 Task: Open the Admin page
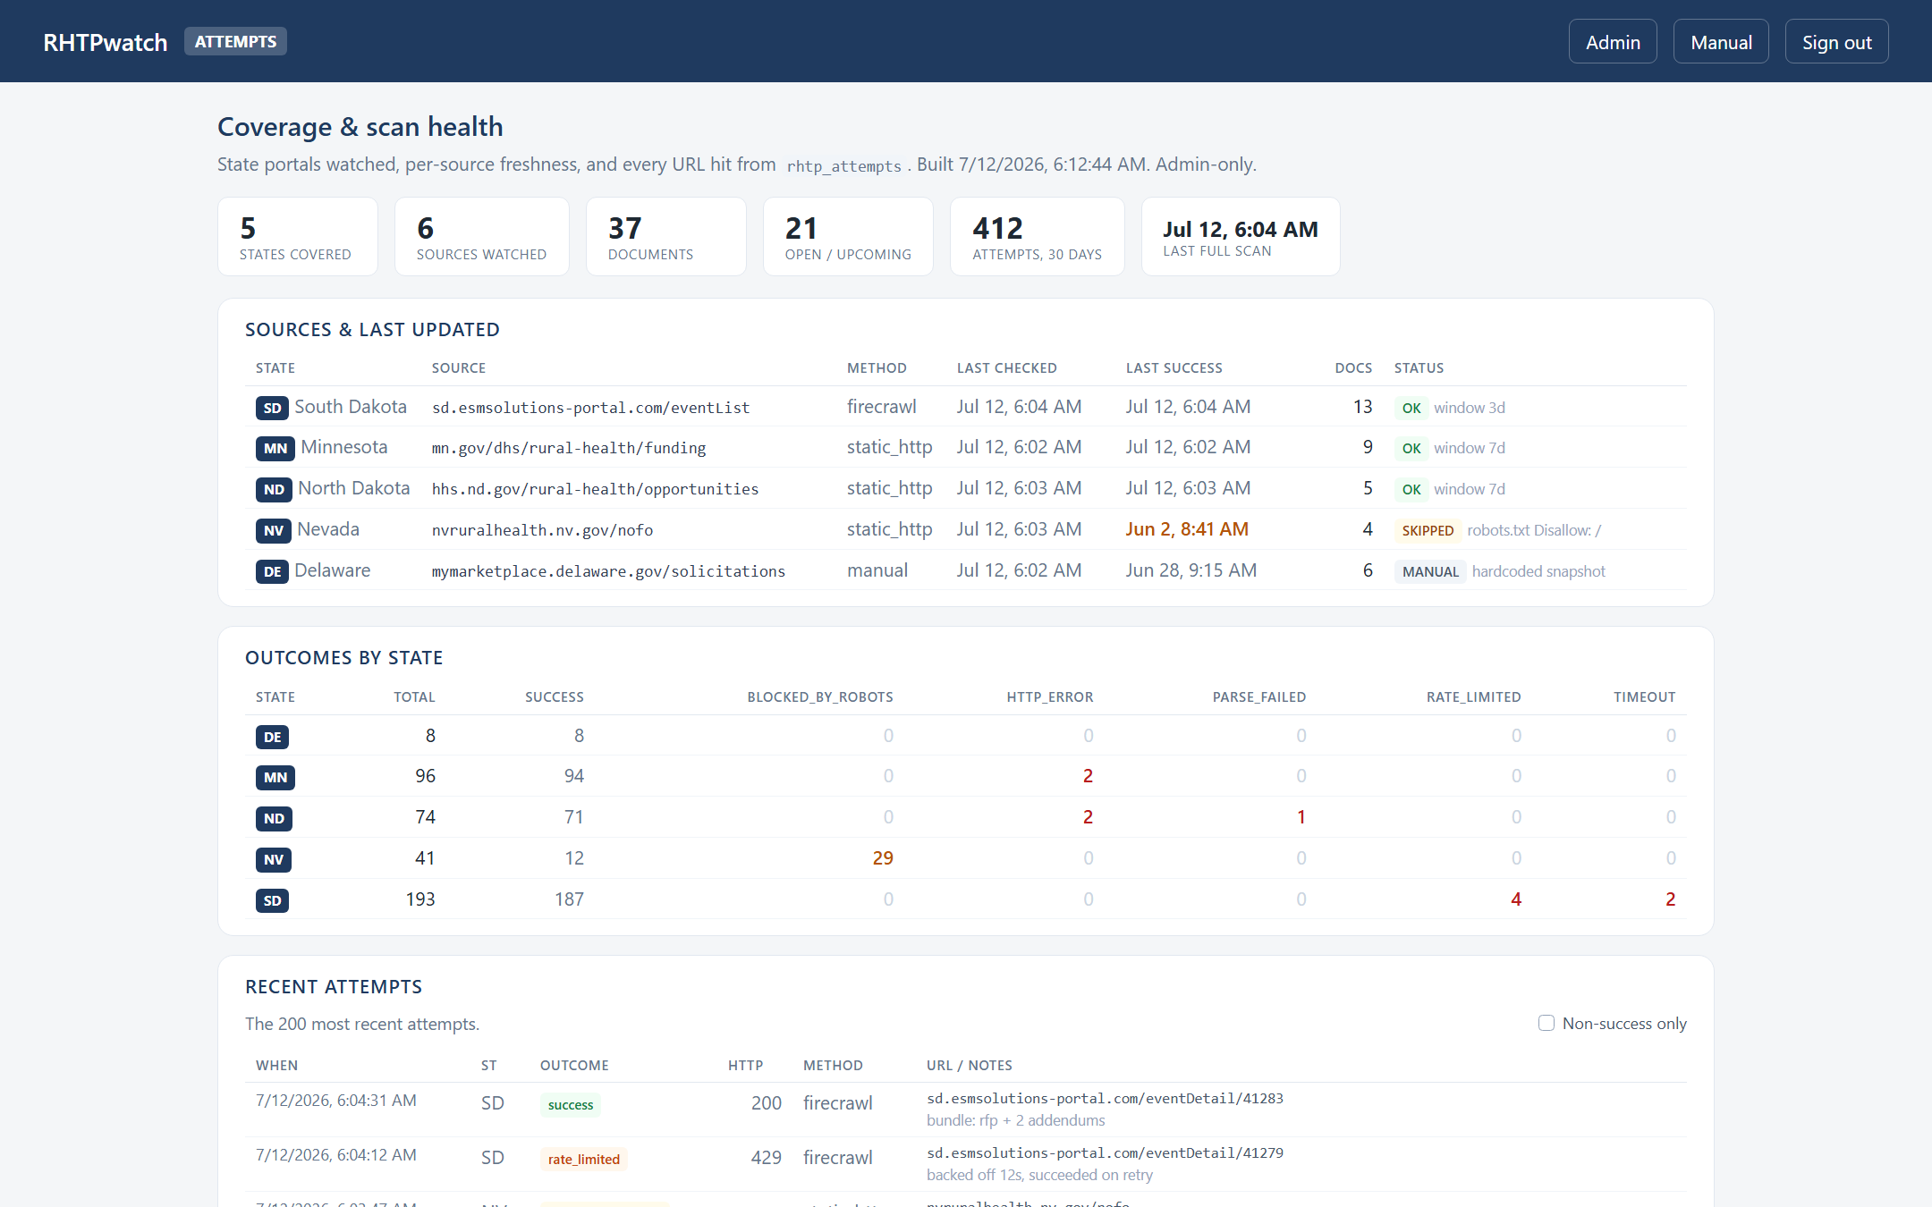coord(1613,42)
